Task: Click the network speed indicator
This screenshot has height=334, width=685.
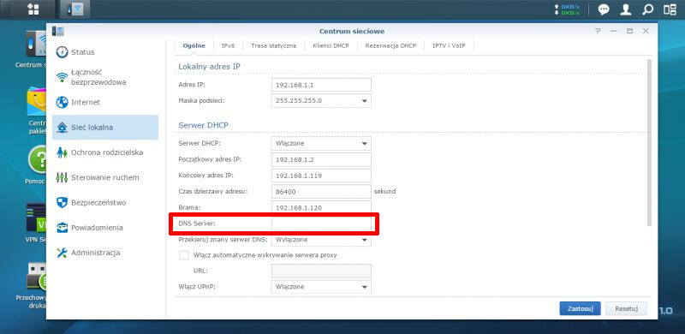Action: [567, 9]
